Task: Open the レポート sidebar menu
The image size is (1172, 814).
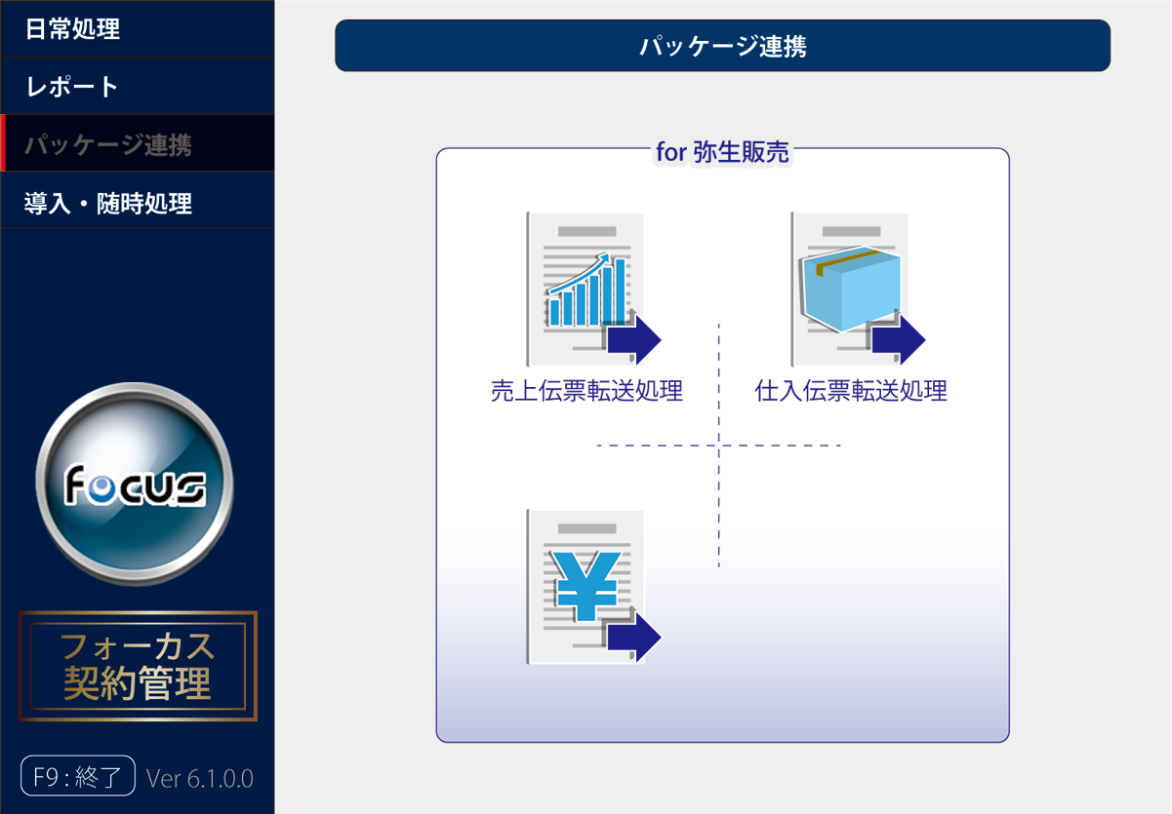Action: [x=138, y=86]
